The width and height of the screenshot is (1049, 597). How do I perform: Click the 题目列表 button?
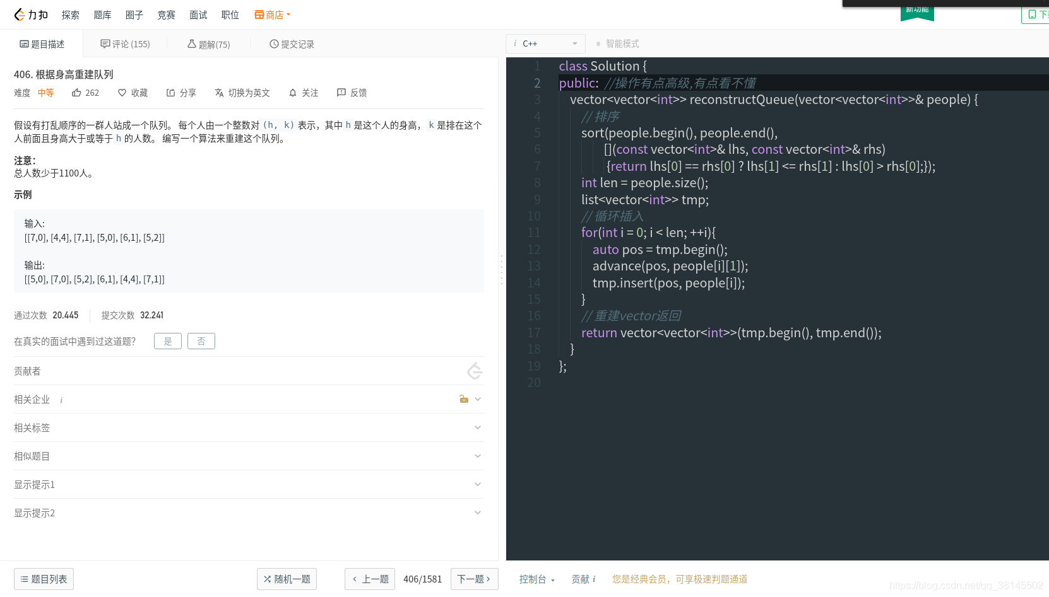point(44,579)
